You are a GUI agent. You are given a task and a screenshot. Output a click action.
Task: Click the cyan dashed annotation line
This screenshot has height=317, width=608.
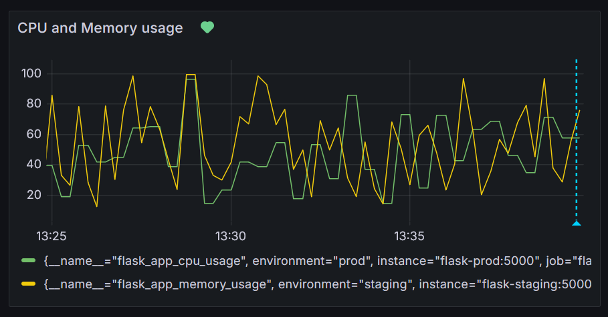pyautogui.click(x=576, y=133)
